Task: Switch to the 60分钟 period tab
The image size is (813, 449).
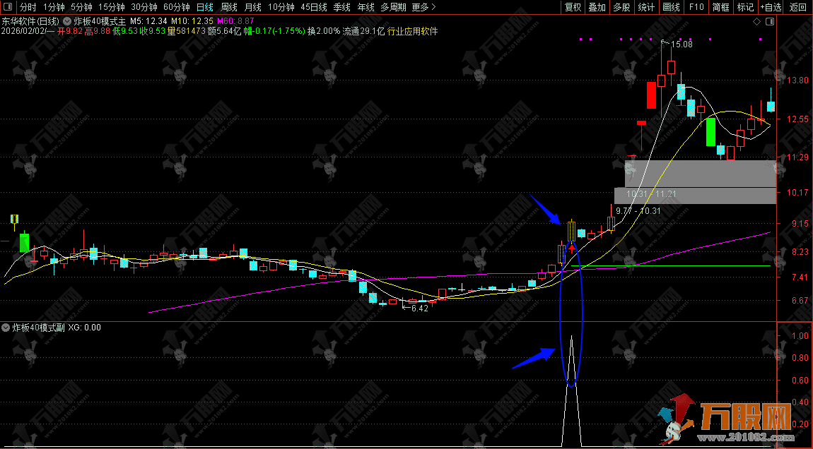Action: point(176,7)
